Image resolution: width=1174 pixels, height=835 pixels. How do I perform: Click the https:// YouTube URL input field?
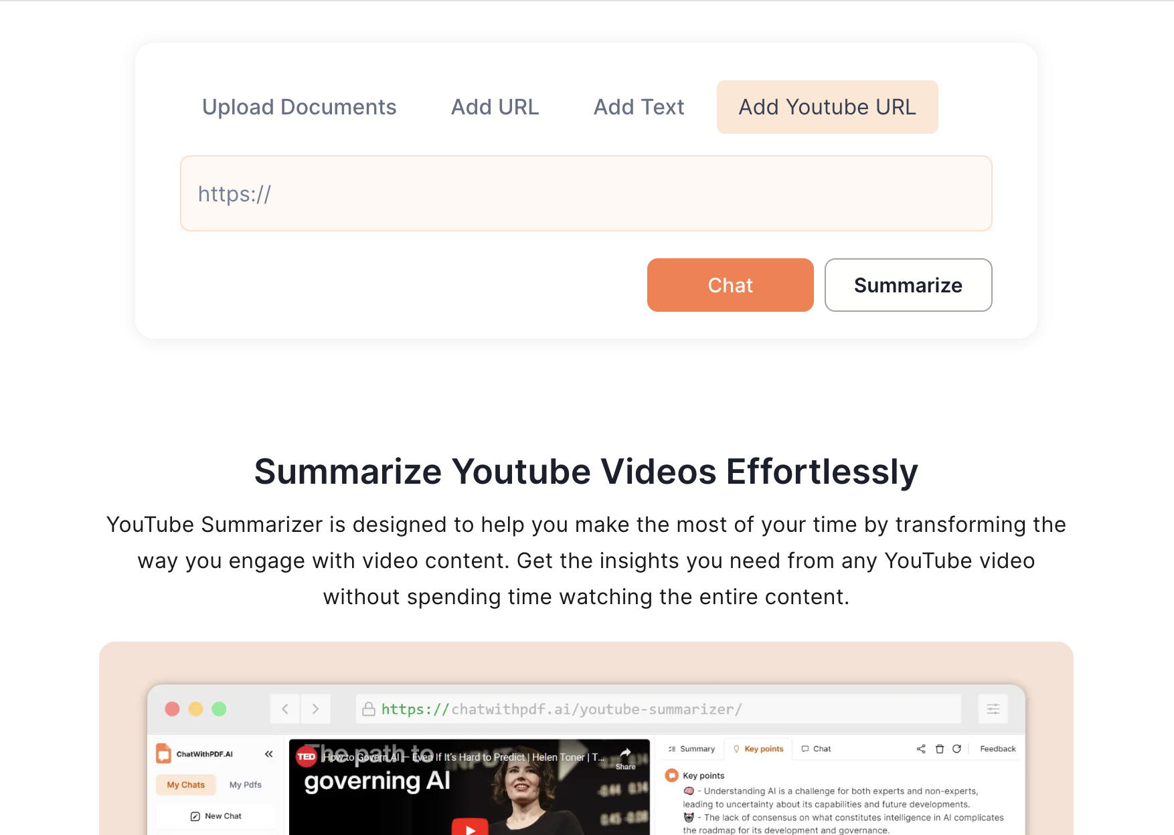click(586, 193)
